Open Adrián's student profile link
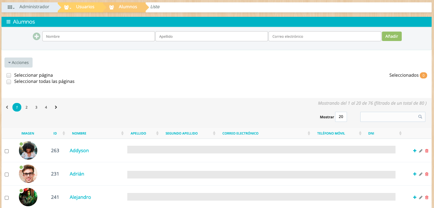Screen dimensions: 434x208 pos(77,174)
